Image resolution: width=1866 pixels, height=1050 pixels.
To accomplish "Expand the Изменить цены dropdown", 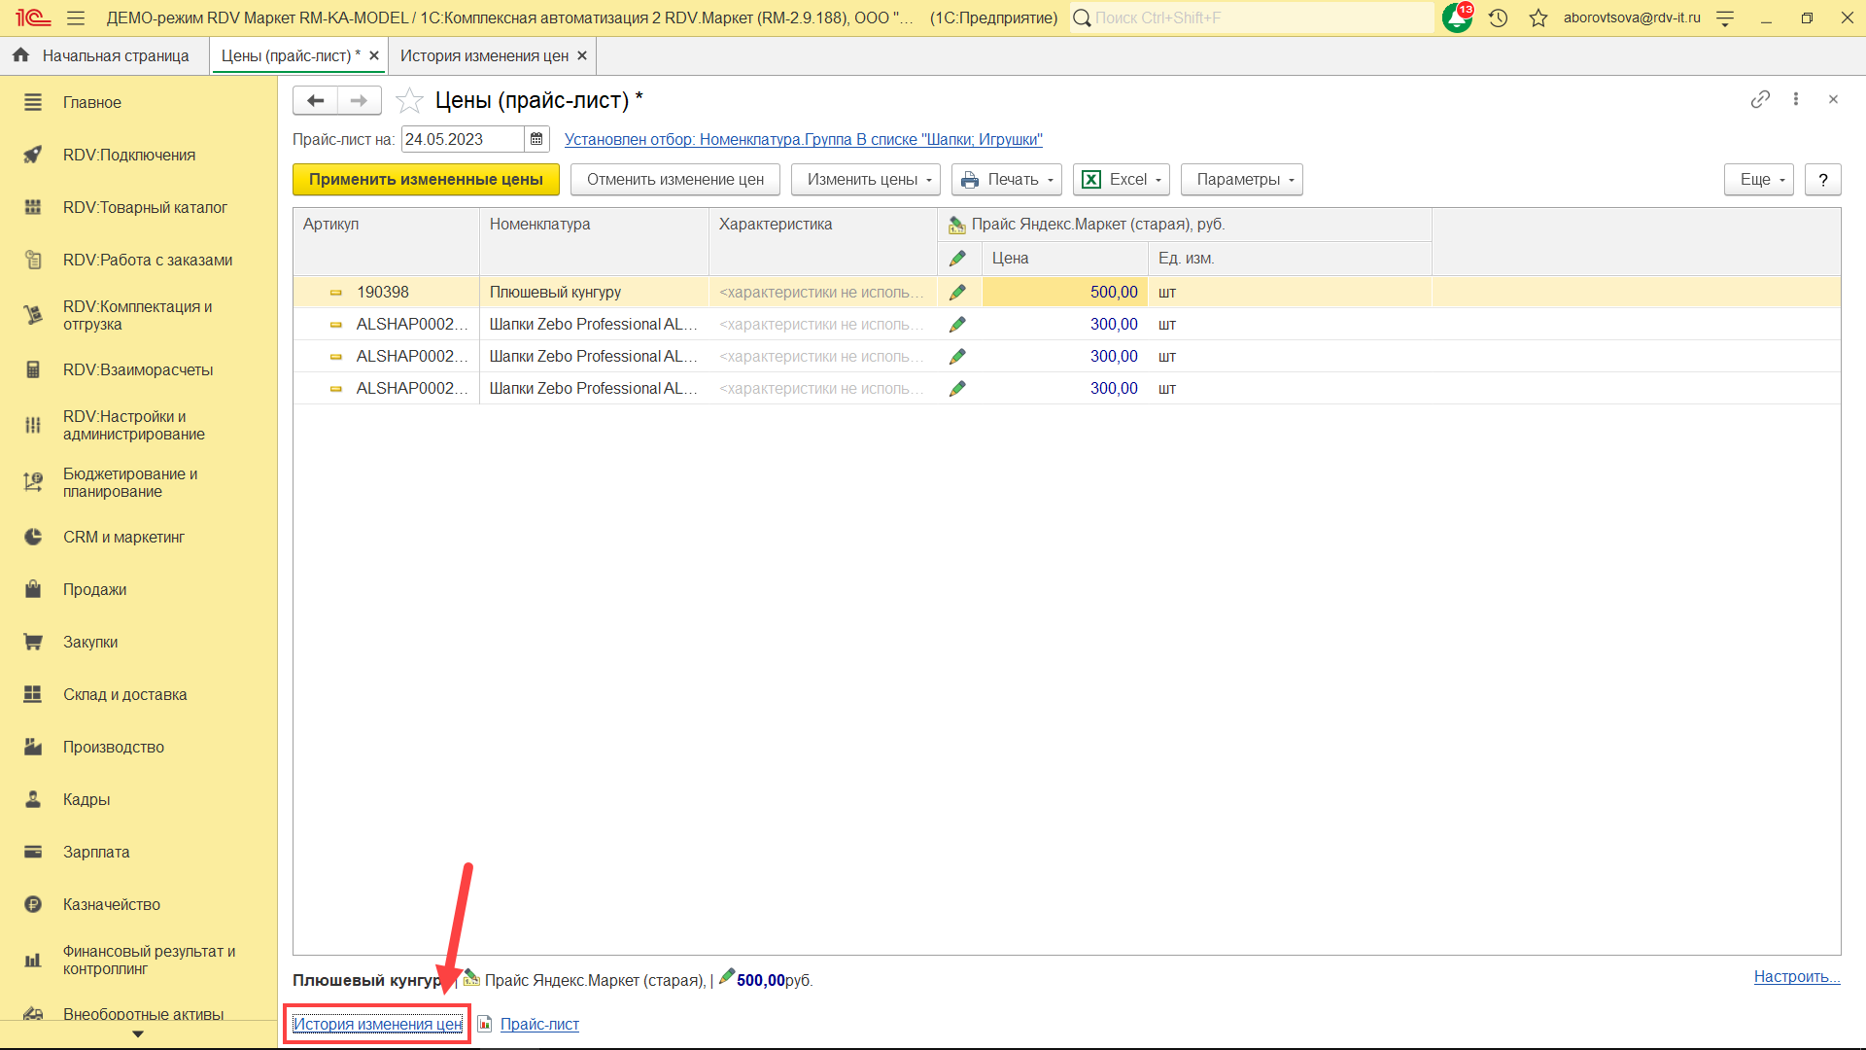I will pyautogui.click(x=865, y=179).
